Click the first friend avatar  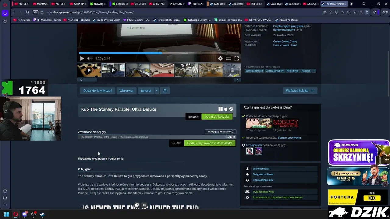click(250, 151)
